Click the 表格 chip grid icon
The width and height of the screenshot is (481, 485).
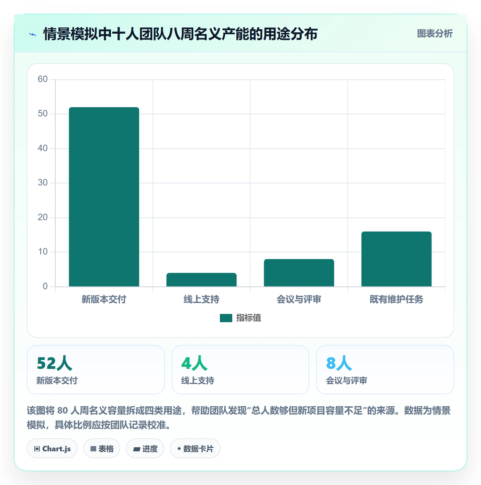pos(93,449)
